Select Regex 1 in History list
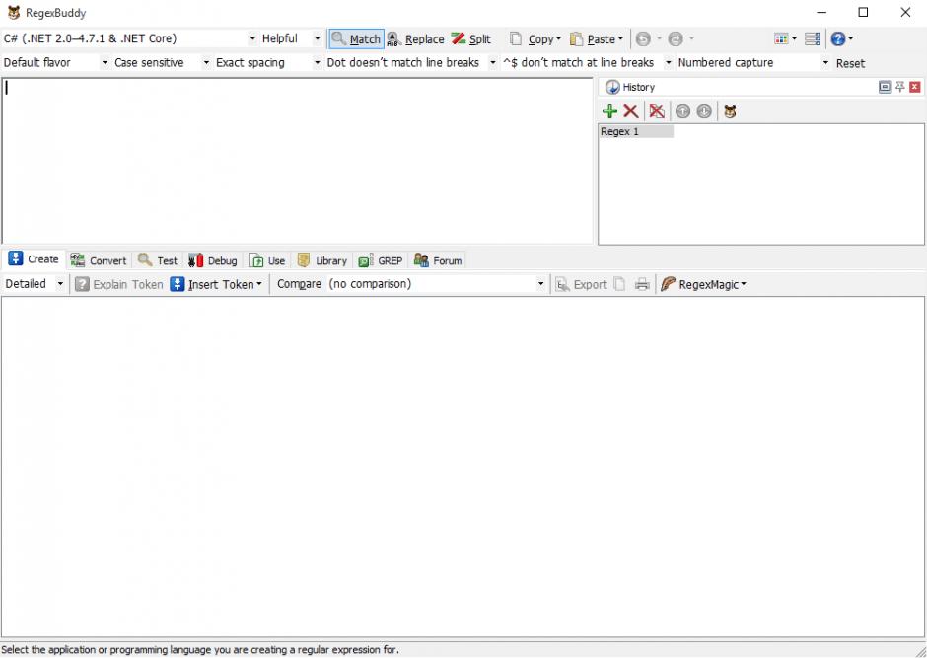The height and width of the screenshot is (658, 927). click(635, 132)
